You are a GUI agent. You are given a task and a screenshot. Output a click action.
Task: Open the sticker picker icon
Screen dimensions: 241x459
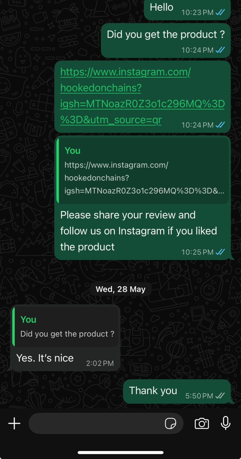[x=170, y=423]
